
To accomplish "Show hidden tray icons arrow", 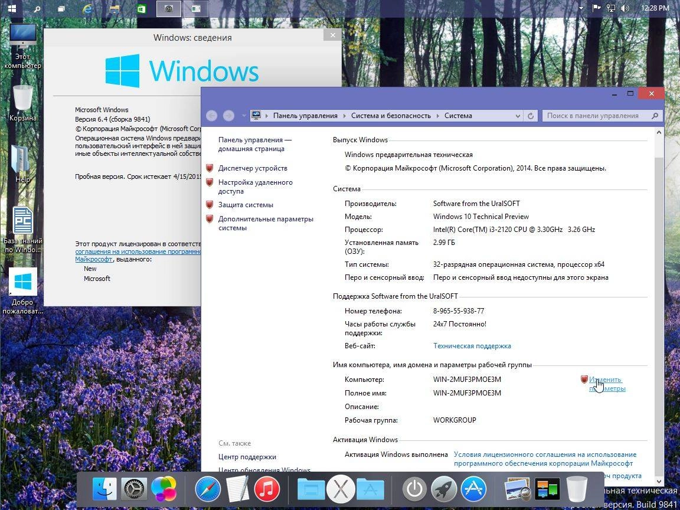I will pos(581,8).
